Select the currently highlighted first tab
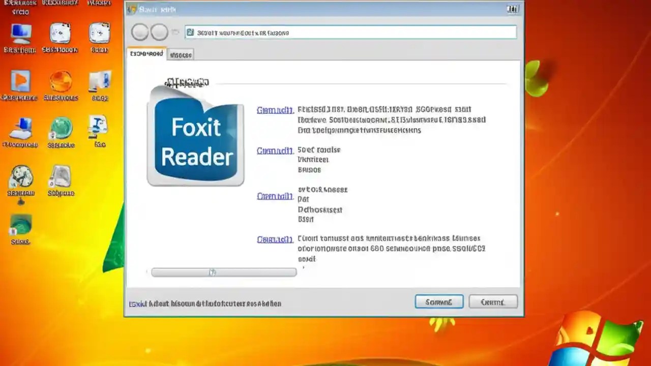Viewport: 651px width, 366px height. pyautogui.click(x=146, y=54)
